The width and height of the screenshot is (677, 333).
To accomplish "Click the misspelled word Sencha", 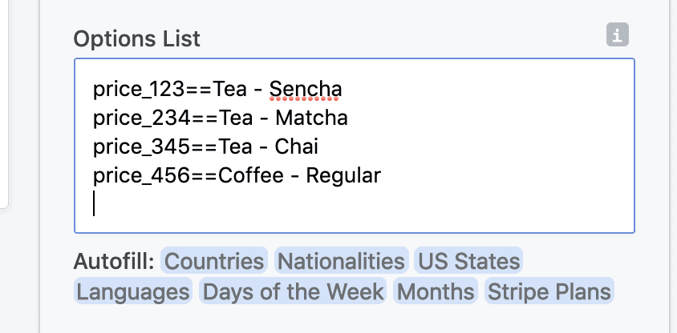I will point(306,89).
